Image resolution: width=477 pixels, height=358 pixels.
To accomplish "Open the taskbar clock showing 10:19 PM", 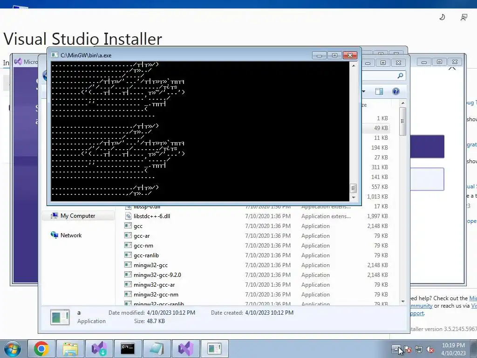I will (453, 349).
